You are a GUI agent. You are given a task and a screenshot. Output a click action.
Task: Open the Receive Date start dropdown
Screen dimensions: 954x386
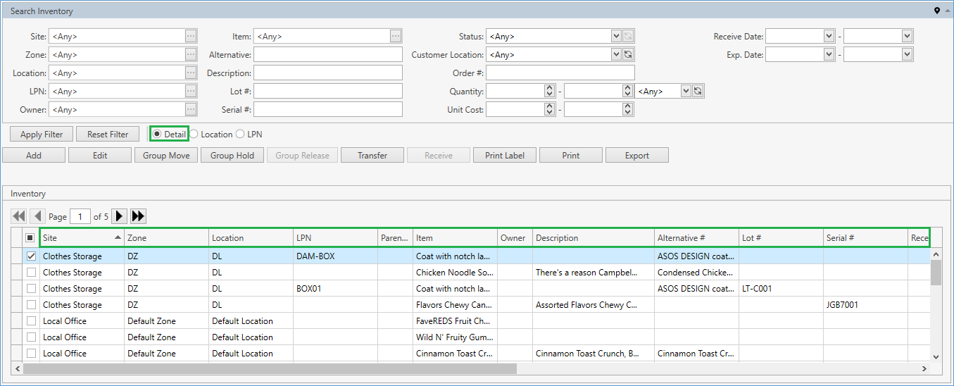coord(829,37)
